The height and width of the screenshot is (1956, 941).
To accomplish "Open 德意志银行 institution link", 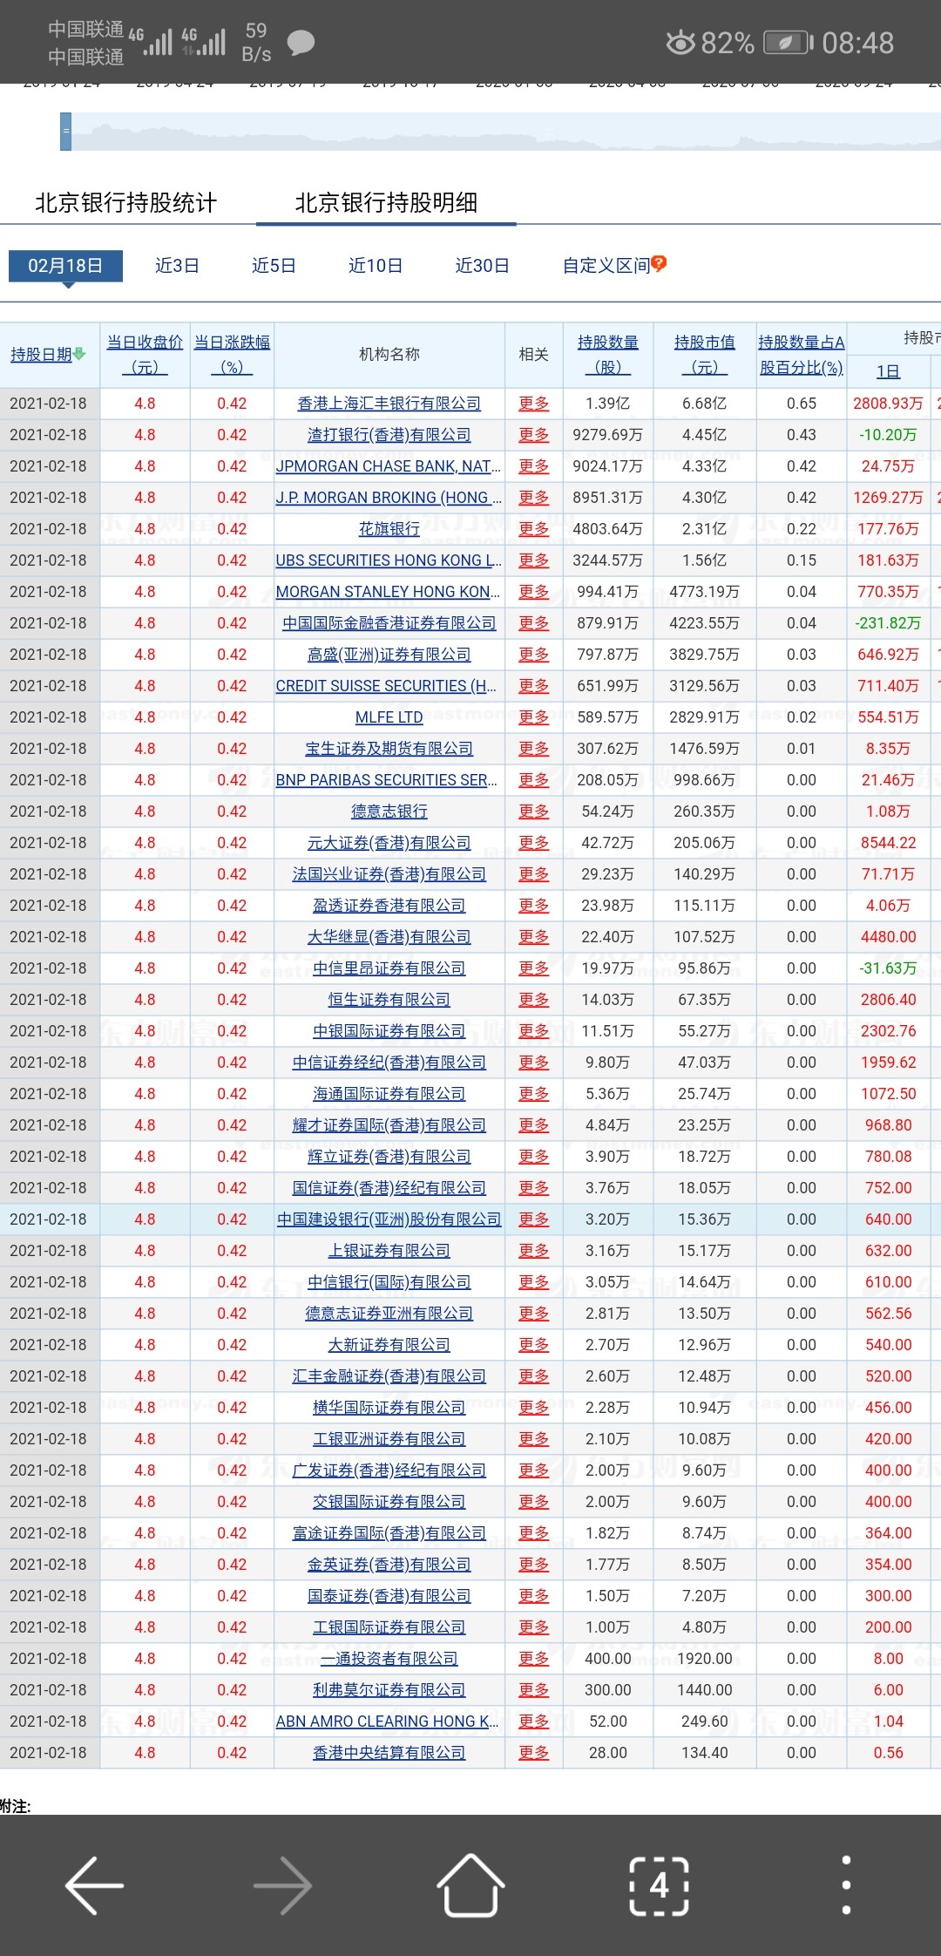I will (x=389, y=812).
